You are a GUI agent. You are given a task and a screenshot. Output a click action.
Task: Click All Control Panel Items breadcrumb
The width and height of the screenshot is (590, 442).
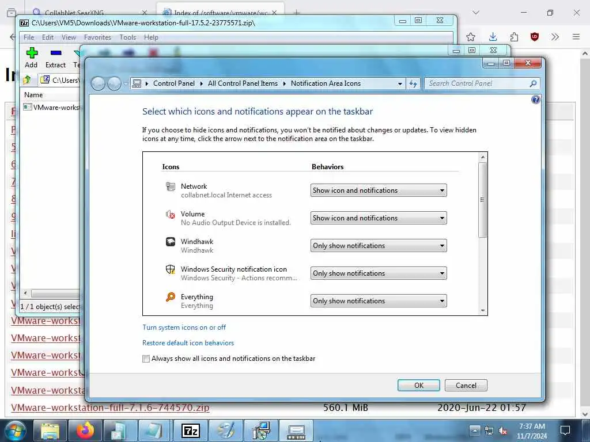(243, 83)
